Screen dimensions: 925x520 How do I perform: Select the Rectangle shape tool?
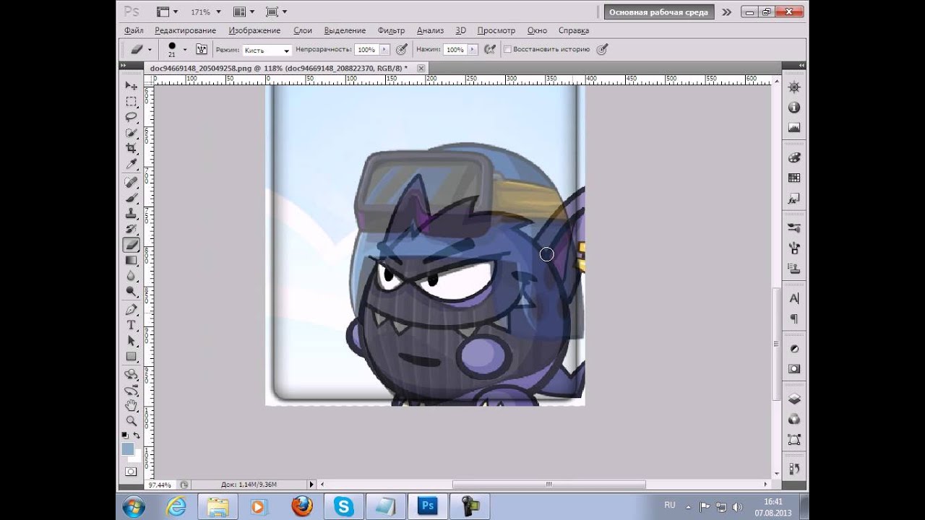click(x=131, y=356)
